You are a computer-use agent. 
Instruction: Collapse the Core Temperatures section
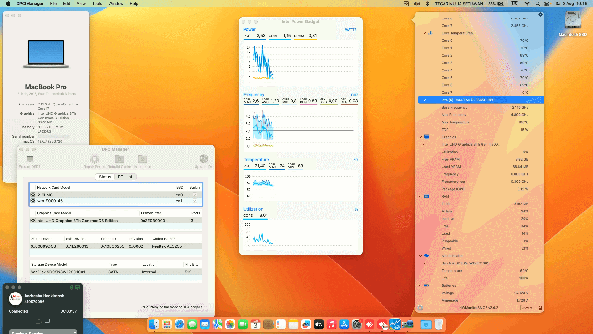[x=424, y=33]
